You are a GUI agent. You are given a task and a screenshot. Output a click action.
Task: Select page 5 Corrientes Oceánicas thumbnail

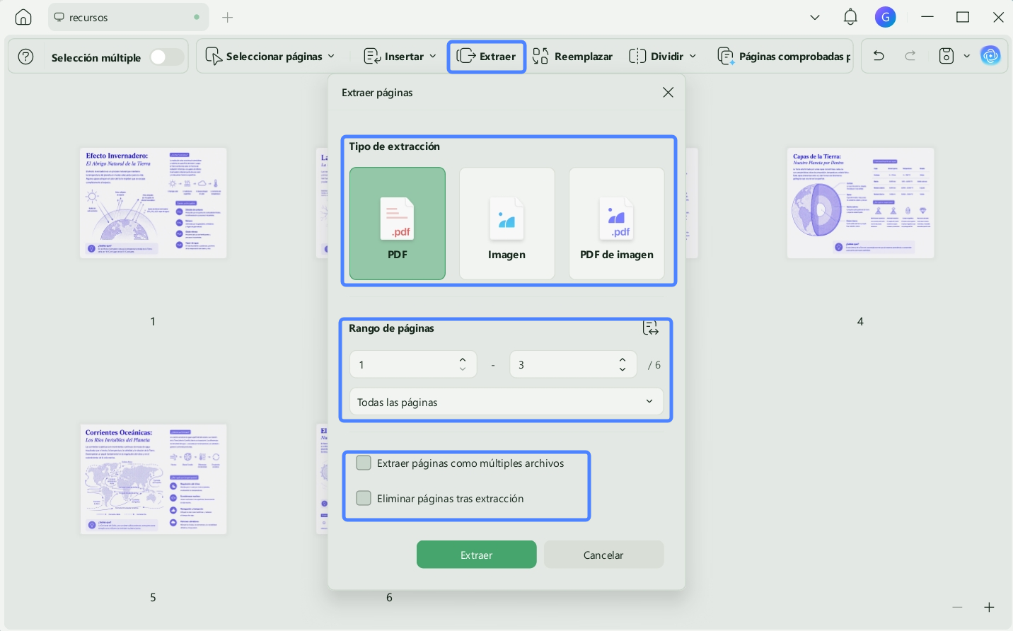tap(154, 479)
